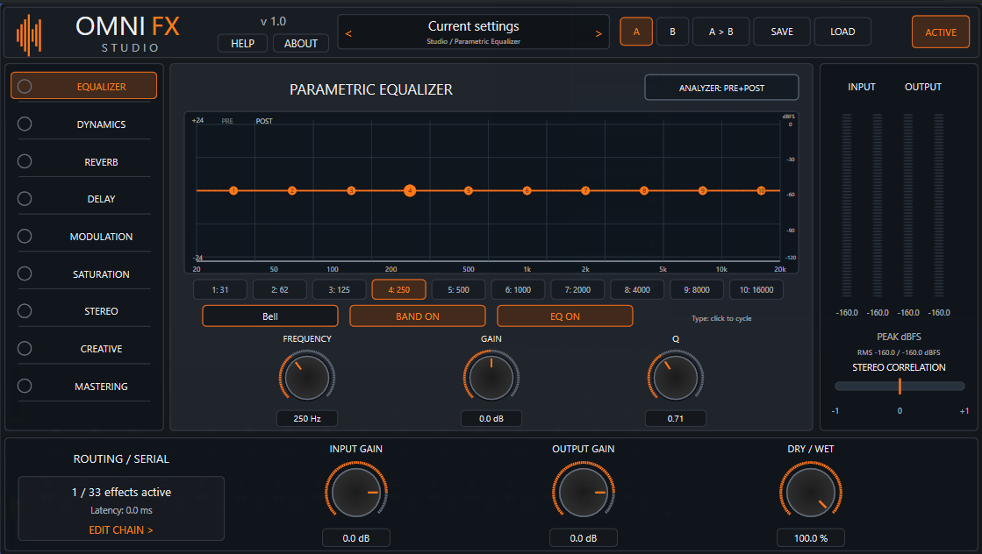Open the Saturation section

tap(101, 273)
